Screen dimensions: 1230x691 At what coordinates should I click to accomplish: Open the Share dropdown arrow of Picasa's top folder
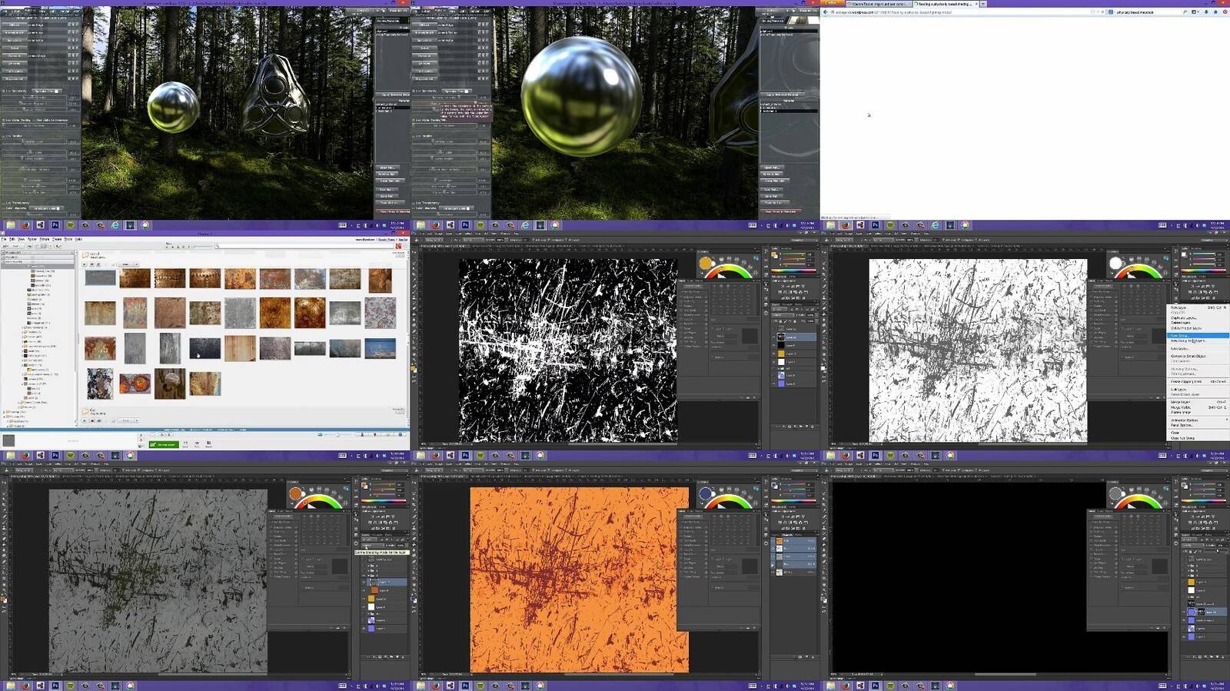tap(136, 264)
